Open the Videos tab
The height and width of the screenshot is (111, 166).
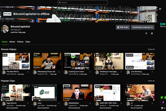point(20,42)
